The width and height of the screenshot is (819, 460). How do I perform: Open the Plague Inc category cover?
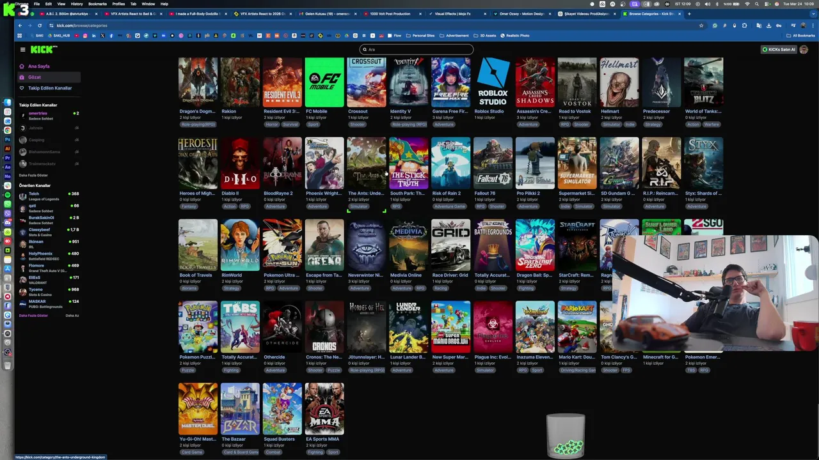pos(493,327)
